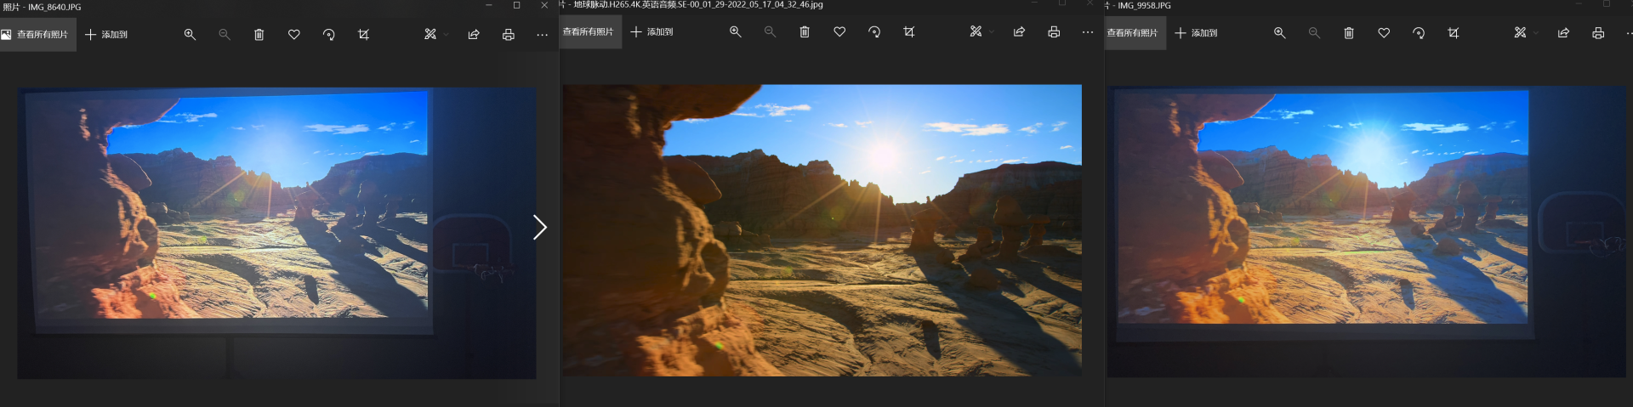Print the IMG_9958.JPG photo
1633x407 pixels.
[1597, 33]
